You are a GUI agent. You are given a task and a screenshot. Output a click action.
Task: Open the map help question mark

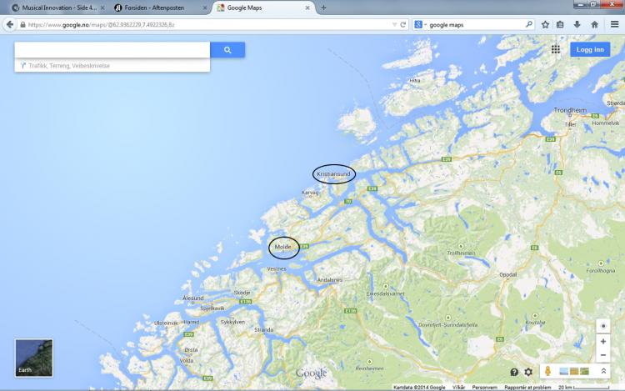(514, 372)
